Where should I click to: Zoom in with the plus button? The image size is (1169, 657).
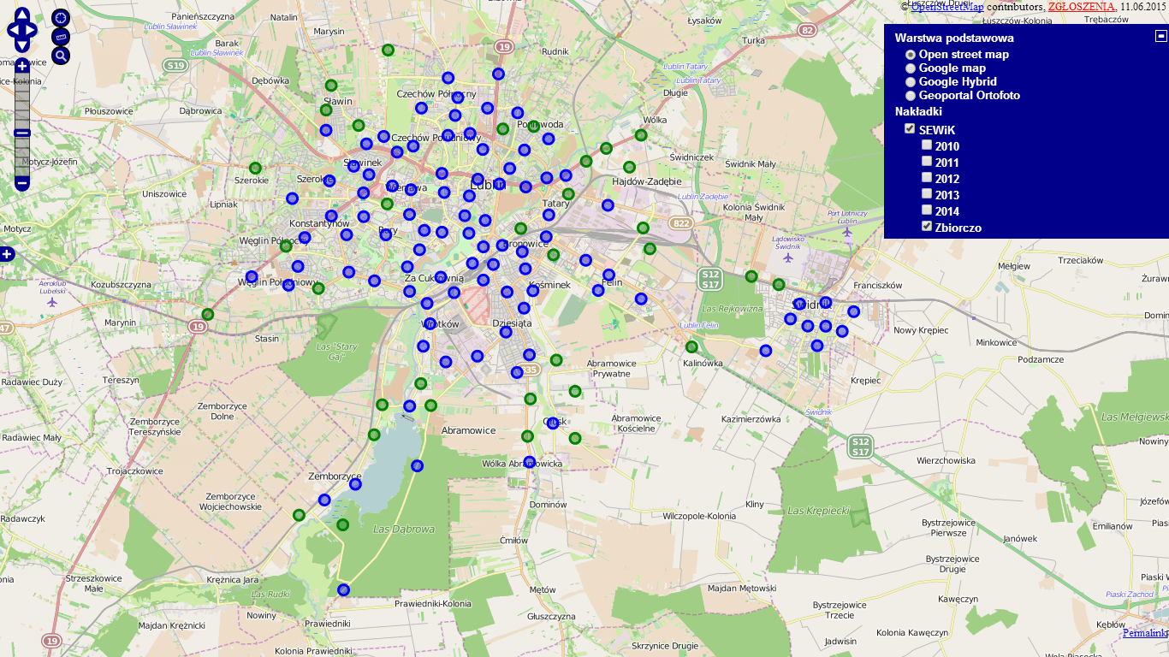click(x=22, y=66)
